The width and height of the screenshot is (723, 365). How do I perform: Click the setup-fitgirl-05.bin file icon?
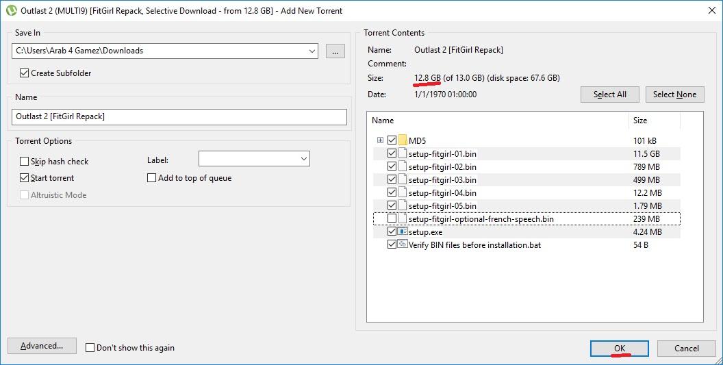403,205
